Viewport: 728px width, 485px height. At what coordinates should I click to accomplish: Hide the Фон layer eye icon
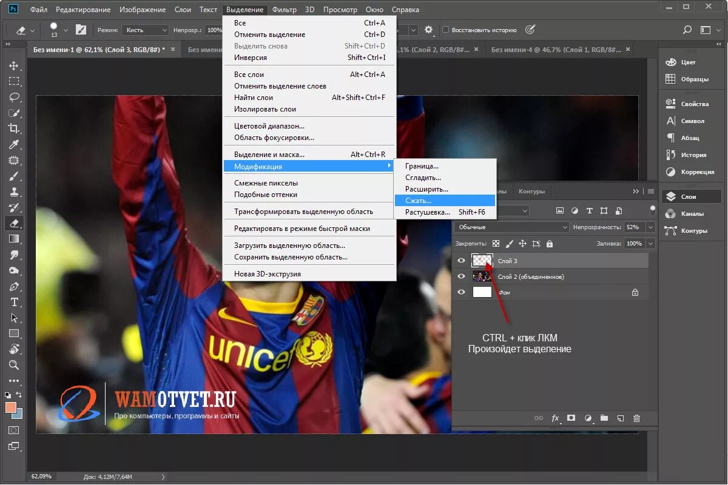[462, 292]
